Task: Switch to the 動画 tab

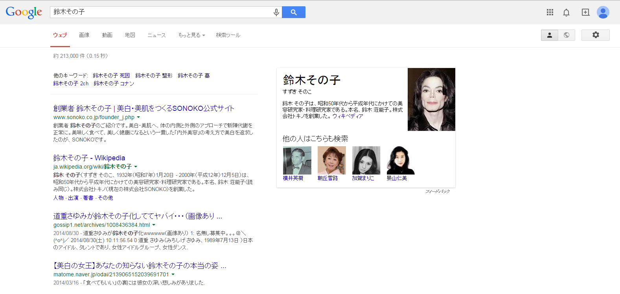Action: (107, 35)
